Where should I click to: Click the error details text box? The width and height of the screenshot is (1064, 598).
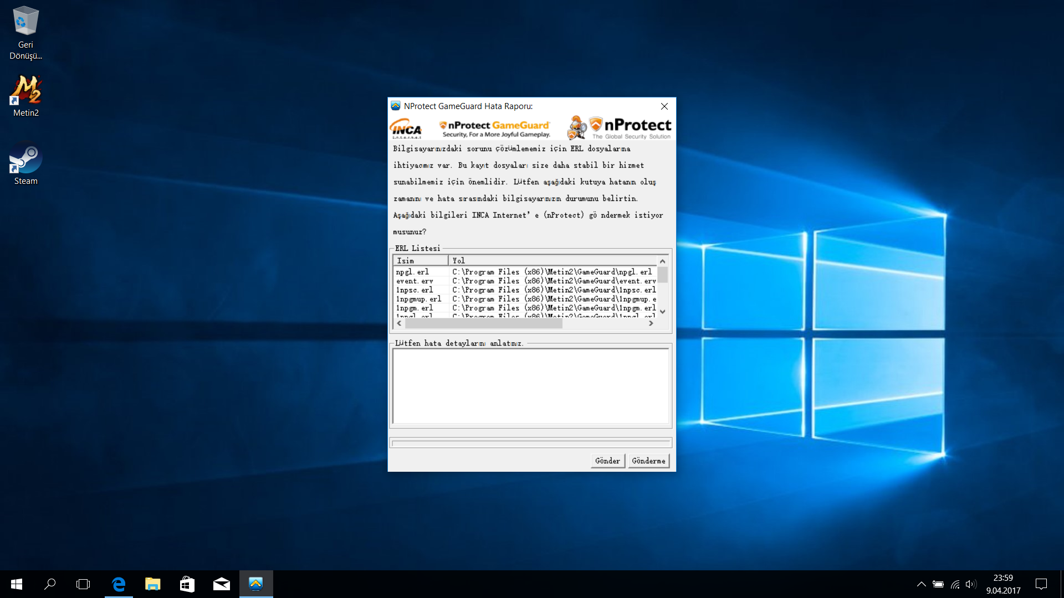click(x=531, y=386)
